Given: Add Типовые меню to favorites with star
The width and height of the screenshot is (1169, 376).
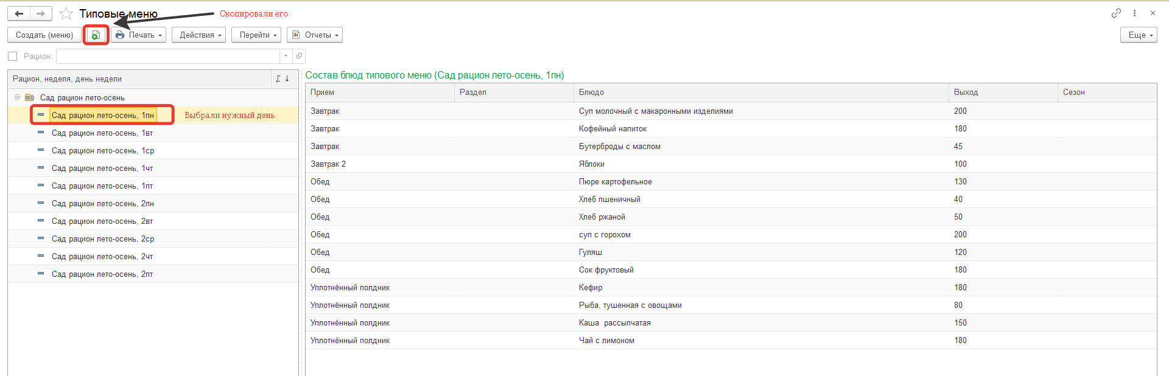Looking at the screenshot, I should pyautogui.click(x=66, y=14).
